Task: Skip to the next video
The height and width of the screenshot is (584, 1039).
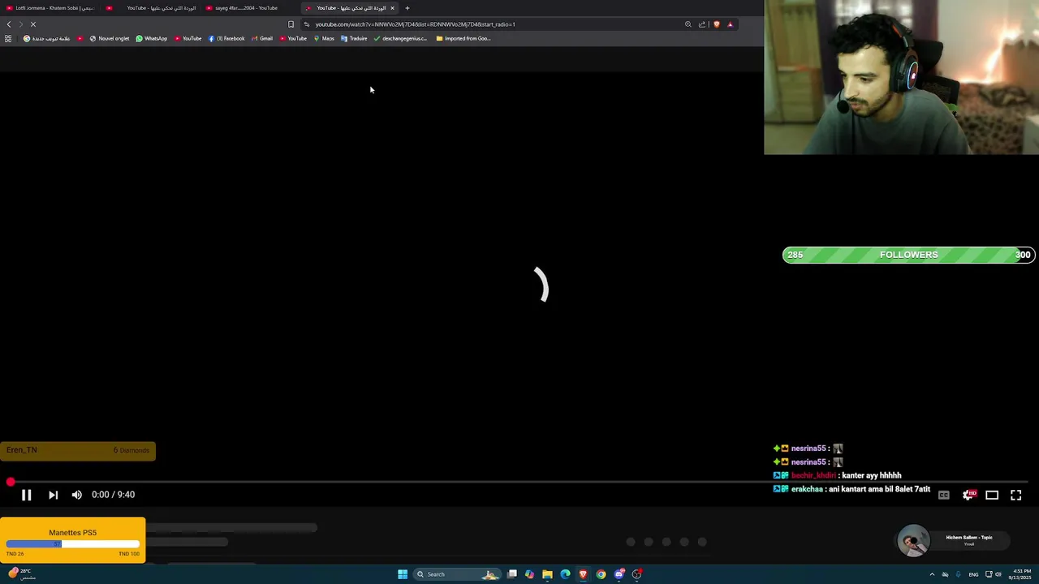Action: [53, 495]
